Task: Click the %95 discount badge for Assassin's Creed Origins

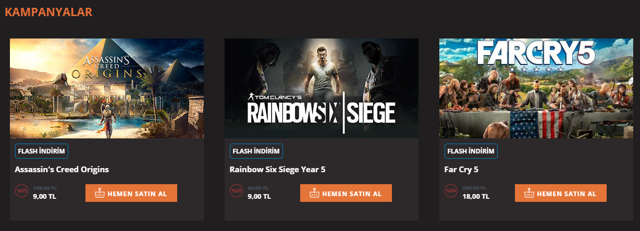Action: tap(22, 191)
